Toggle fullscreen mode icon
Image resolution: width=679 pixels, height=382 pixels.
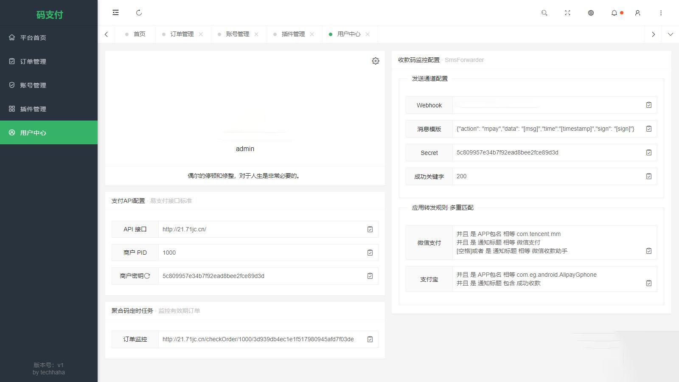pos(567,13)
